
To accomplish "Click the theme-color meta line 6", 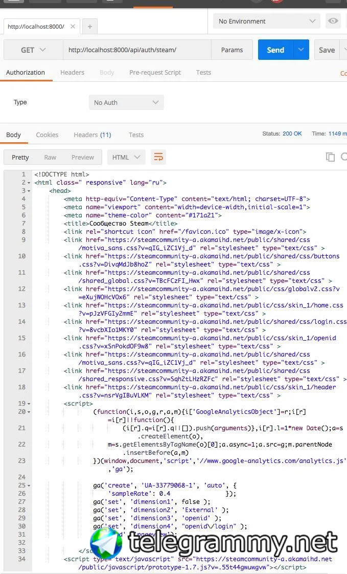I will coord(143,215).
